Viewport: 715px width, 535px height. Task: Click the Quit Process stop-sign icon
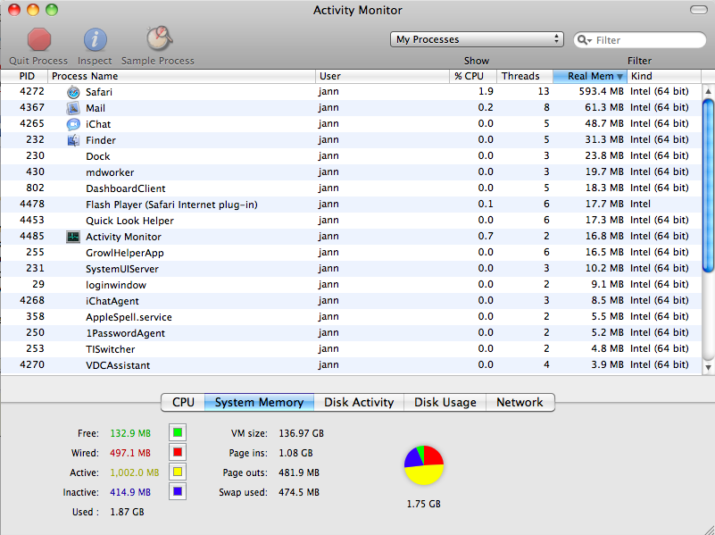38,39
